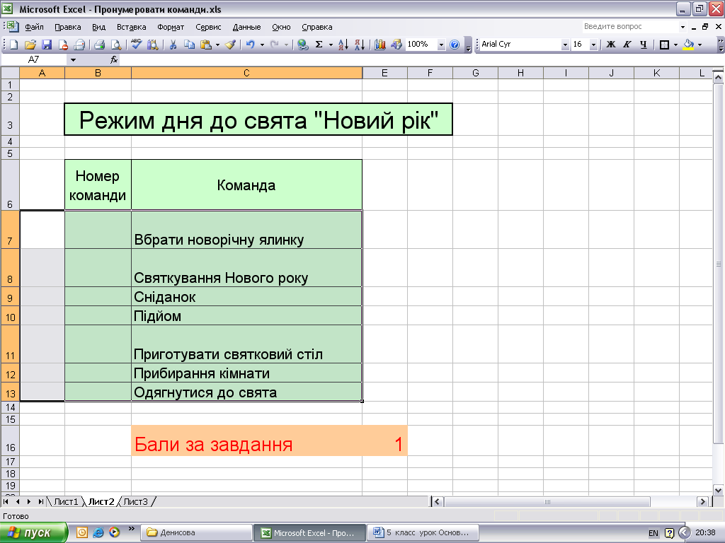The height and width of the screenshot is (543, 725).
Task: Select the Cut scissors icon
Action: click(x=173, y=45)
